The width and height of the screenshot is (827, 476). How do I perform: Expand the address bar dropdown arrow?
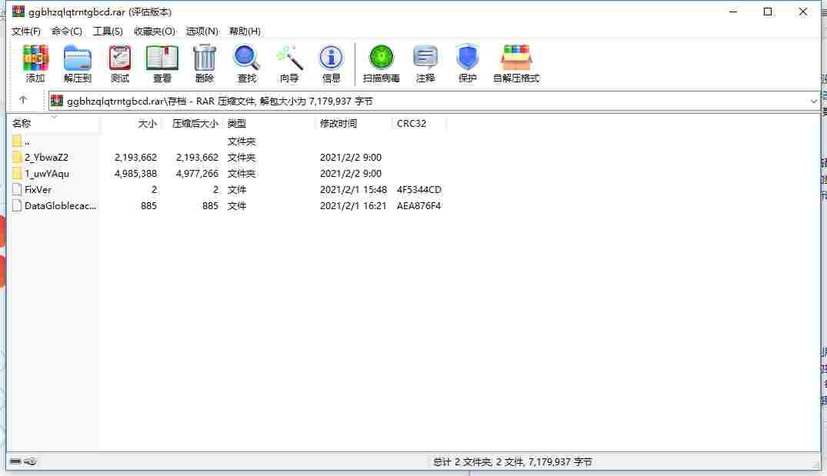[813, 102]
